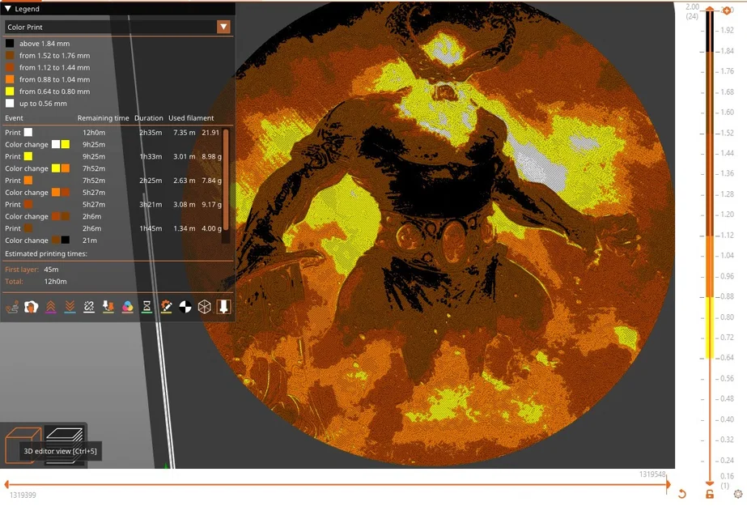The image size is (747, 506).
Task: Toggle tool changes icon in legend toolbar
Action: [108, 308]
